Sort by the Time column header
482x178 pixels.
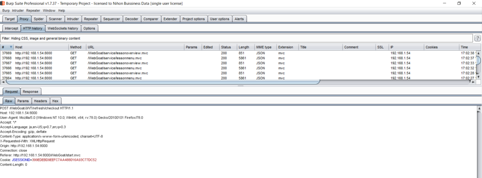point(468,47)
